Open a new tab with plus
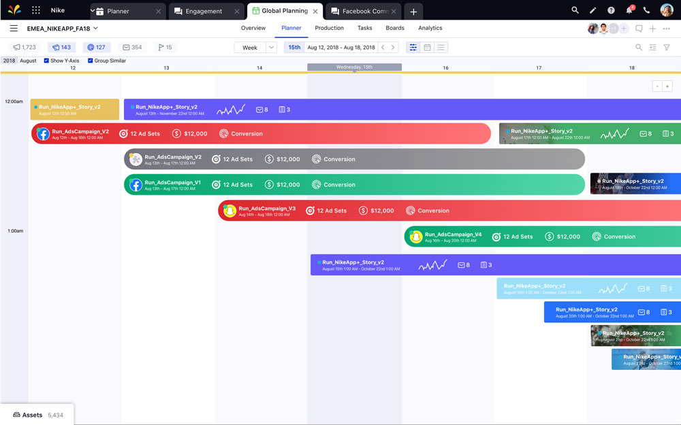 (413, 12)
